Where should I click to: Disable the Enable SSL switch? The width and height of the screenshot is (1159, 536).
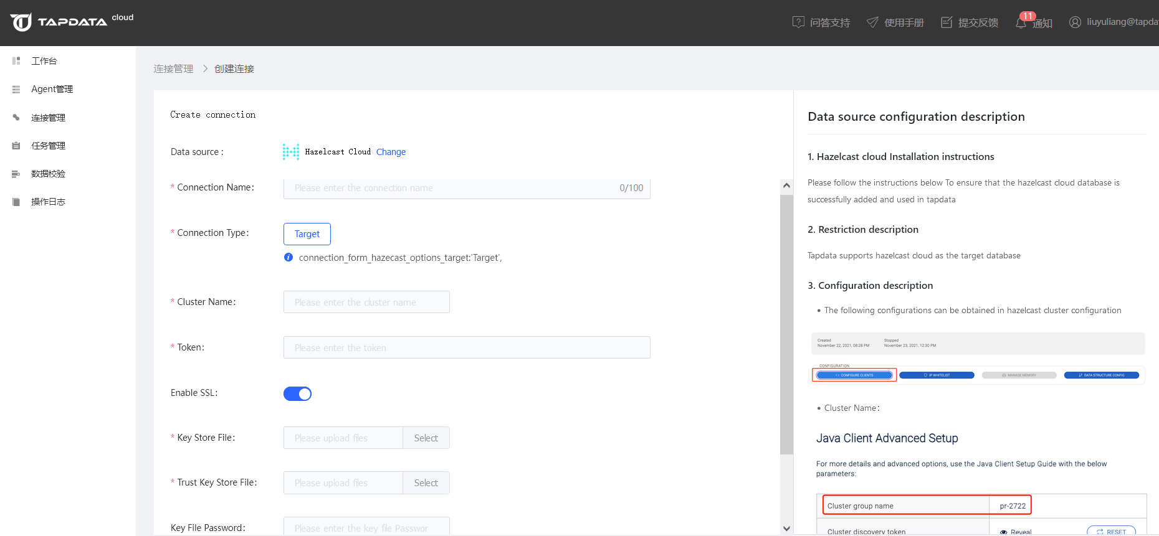297,394
